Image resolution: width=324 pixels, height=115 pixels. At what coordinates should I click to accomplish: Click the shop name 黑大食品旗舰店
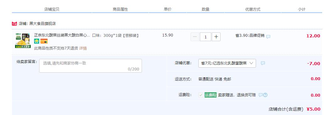tap(43, 24)
